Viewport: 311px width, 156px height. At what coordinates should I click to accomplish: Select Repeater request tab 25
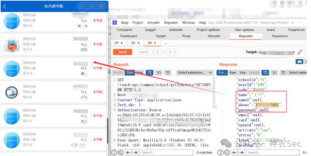[x=133, y=43]
